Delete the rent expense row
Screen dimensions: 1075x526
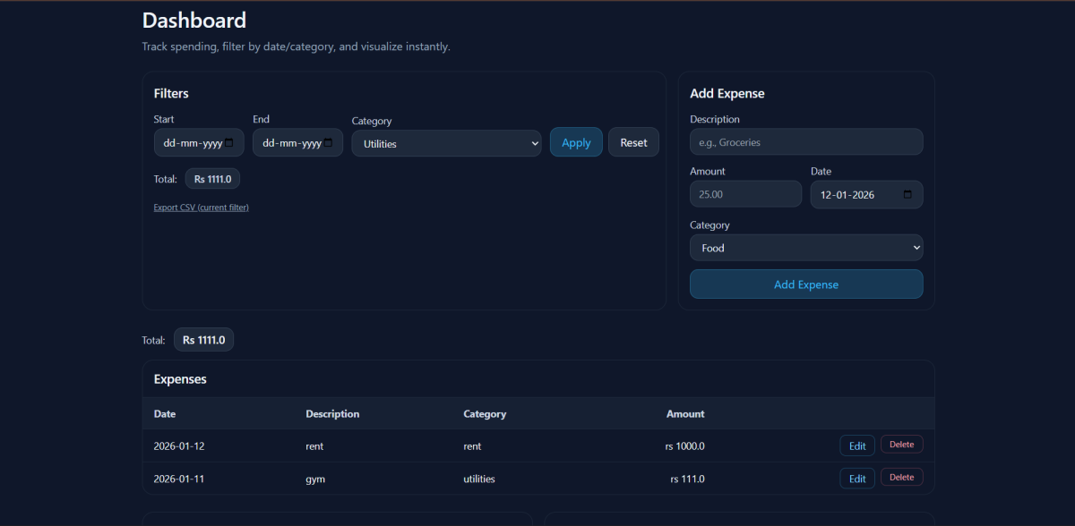(x=901, y=445)
